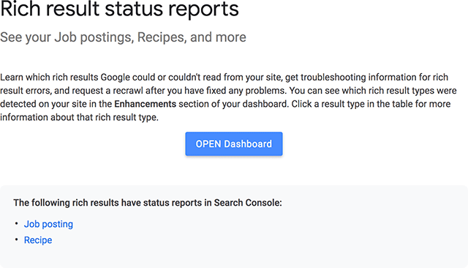Click the Rich result status reports heading

click(x=119, y=9)
